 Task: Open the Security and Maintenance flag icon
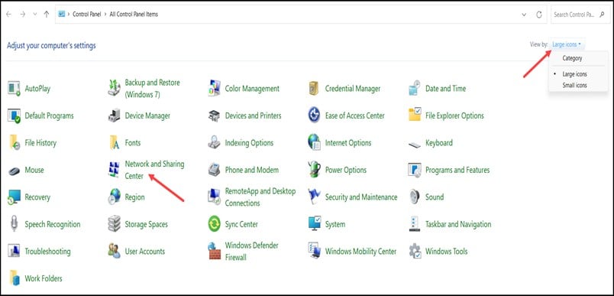pyautogui.click(x=314, y=197)
